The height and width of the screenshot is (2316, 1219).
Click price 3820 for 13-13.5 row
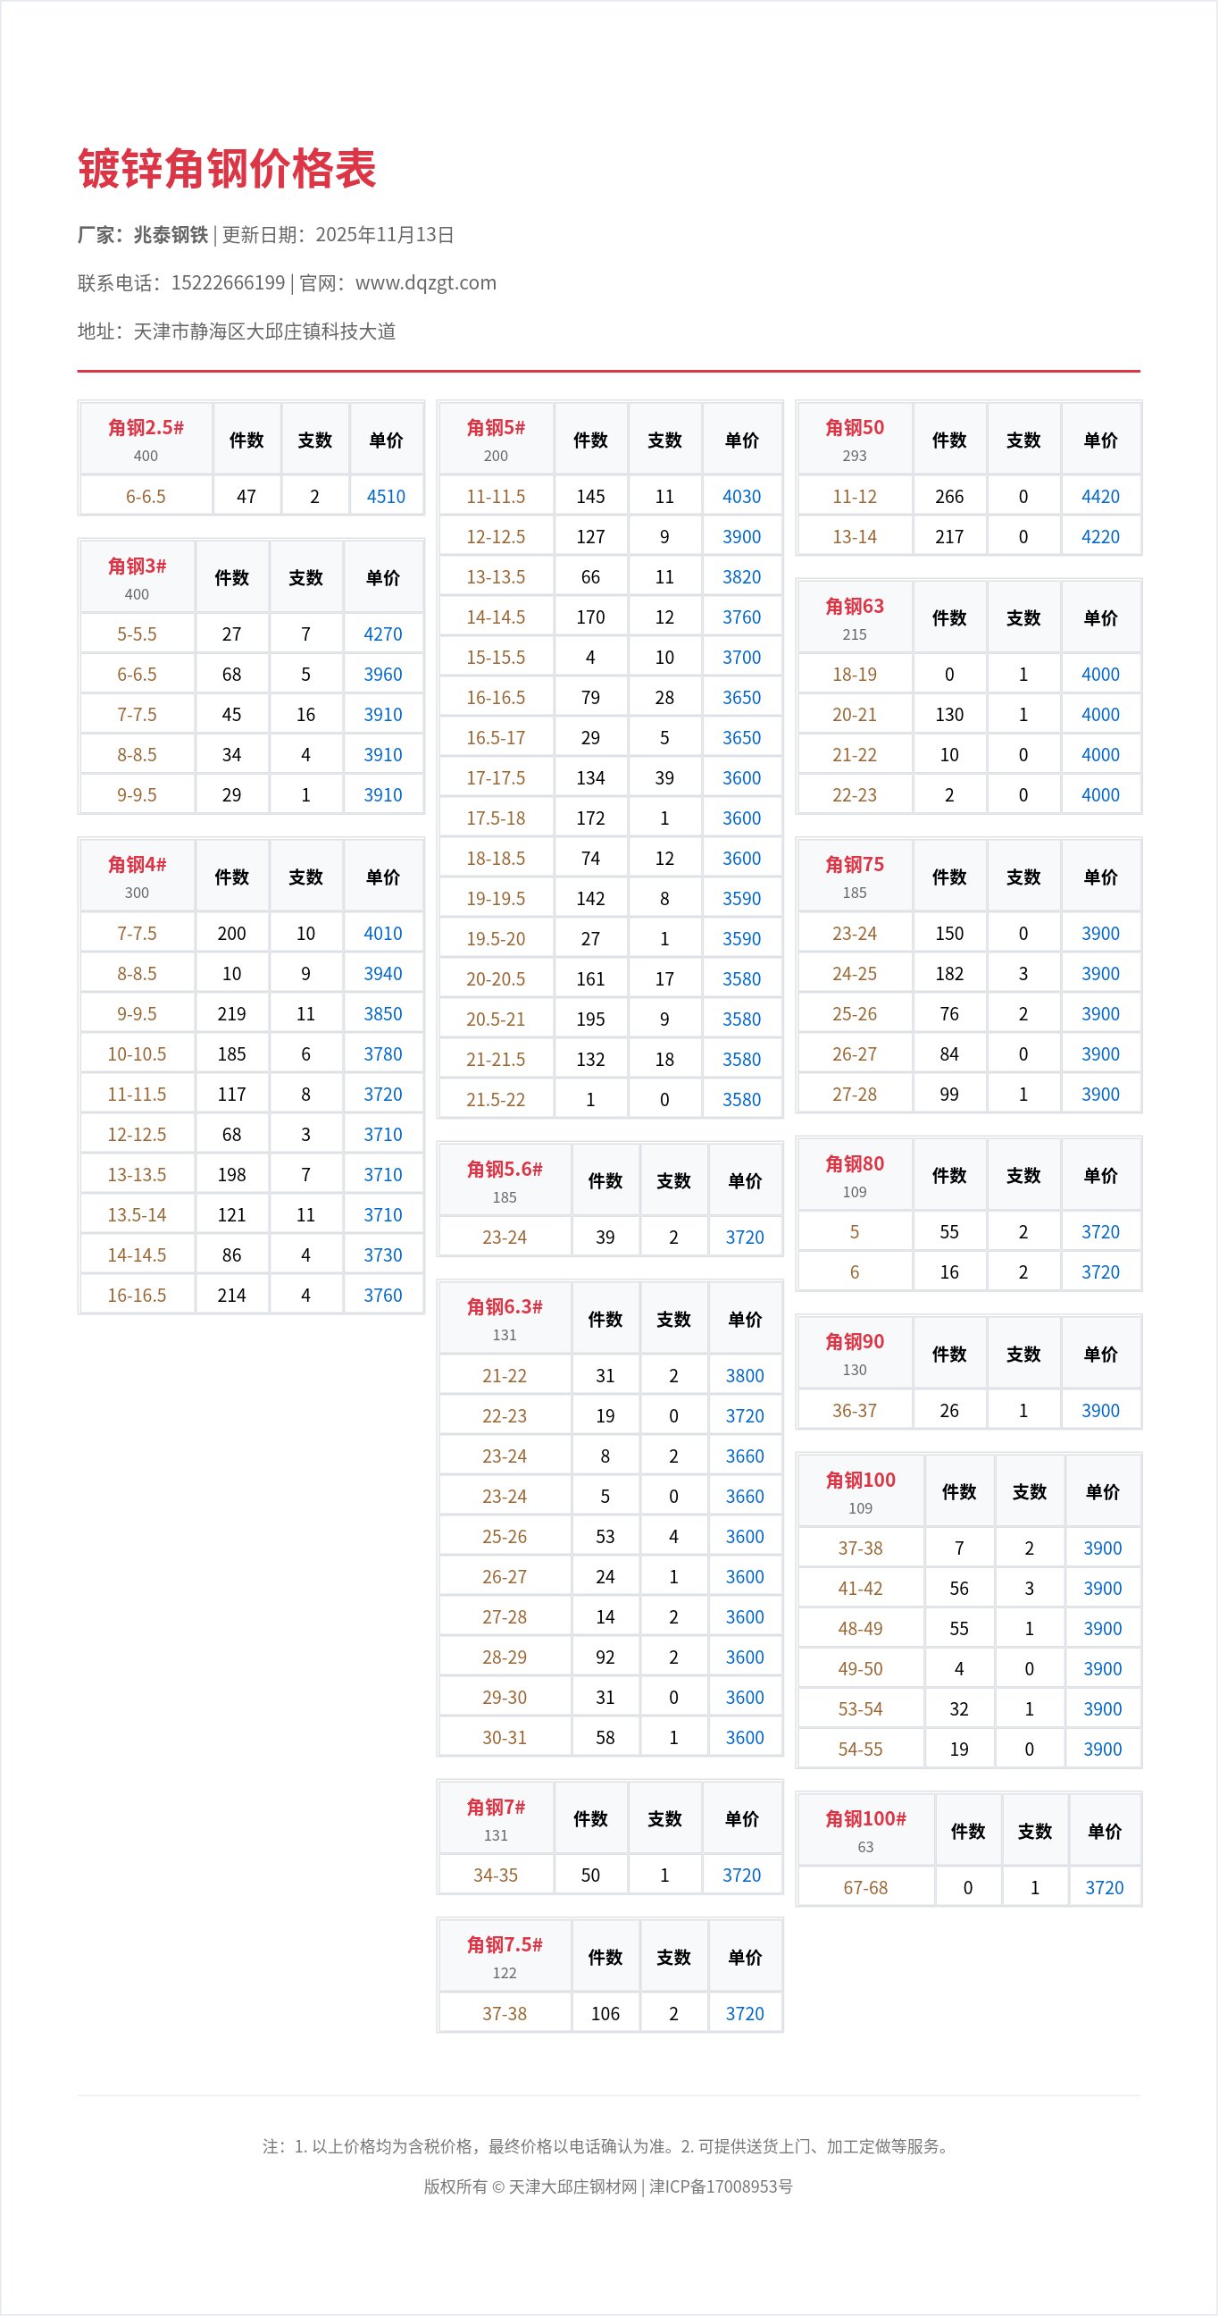pyautogui.click(x=742, y=577)
